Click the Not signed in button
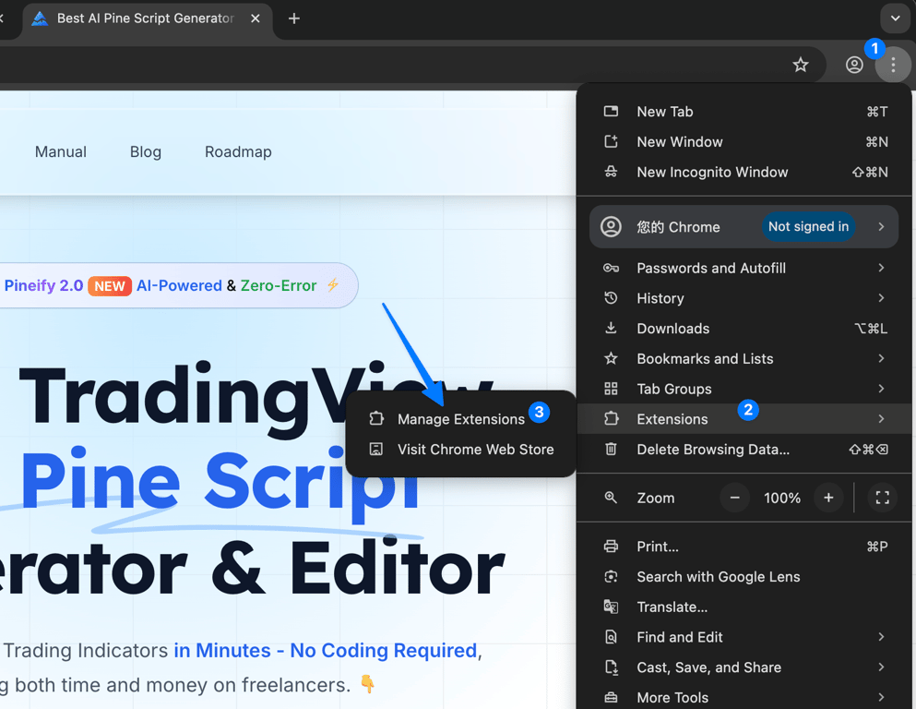The width and height of the screenshot is (916, 709). [808, 227]
